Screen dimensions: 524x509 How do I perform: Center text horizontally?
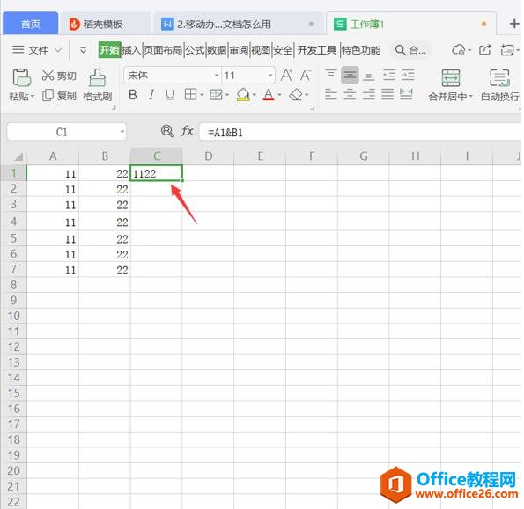click(350, 95)
